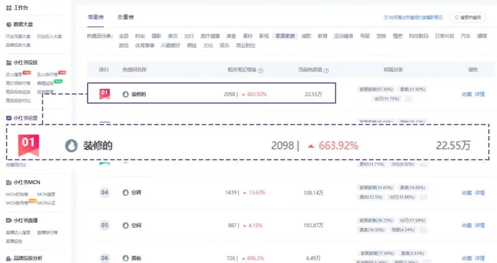Open 直播排行榜 in the sidebar

pos(47,233)
